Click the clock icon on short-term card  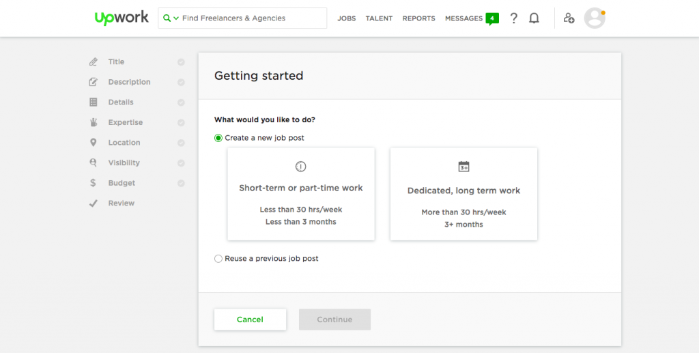pos(301,167)
